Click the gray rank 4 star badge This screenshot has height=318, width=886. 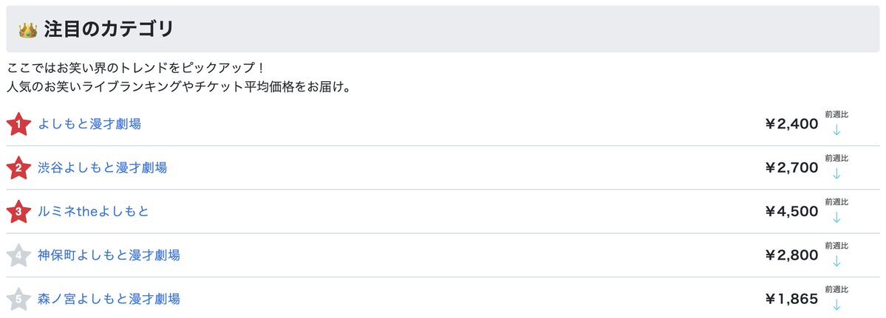[18, 255]
